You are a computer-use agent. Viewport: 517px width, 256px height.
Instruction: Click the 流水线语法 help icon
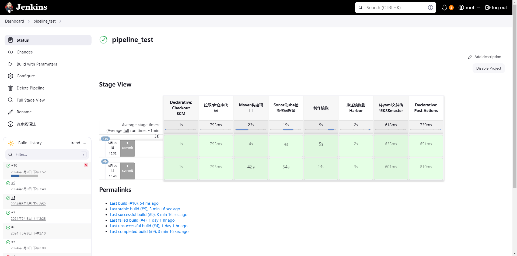pos(11,124)
